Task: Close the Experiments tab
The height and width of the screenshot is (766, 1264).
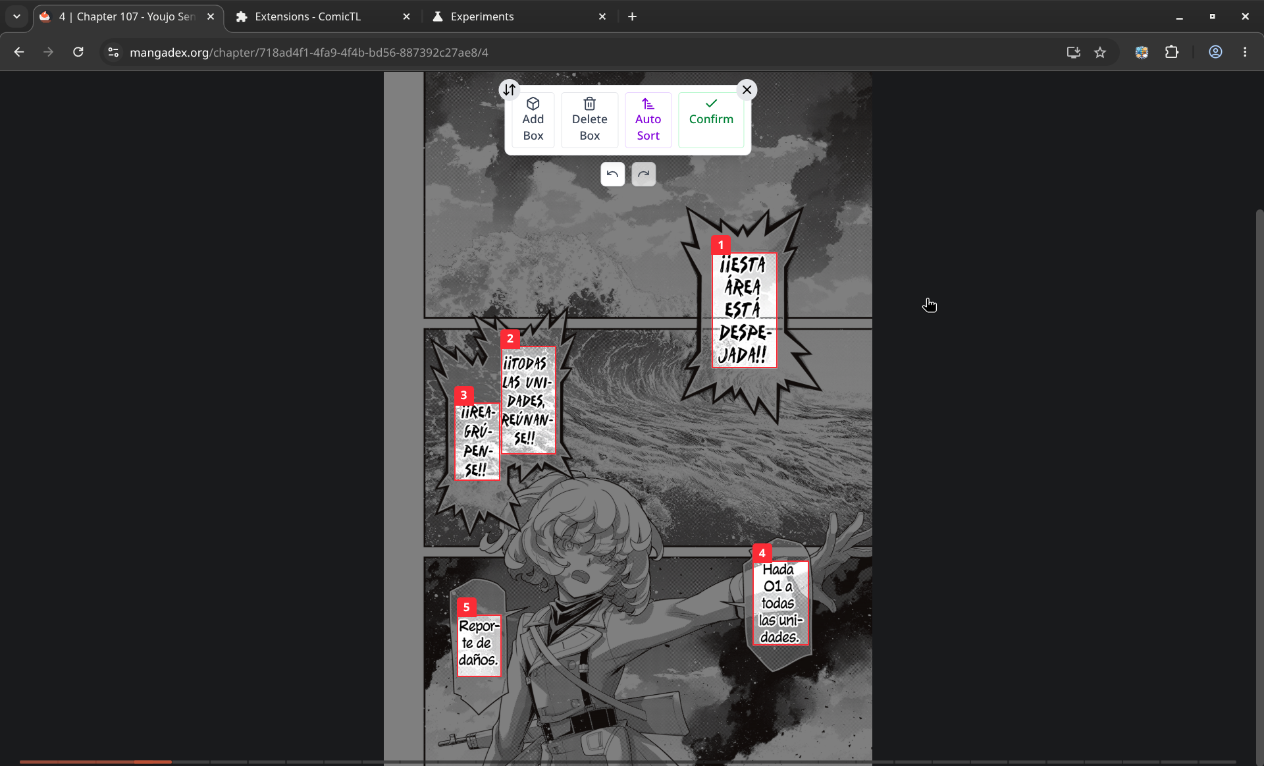Action: (602, 16)
